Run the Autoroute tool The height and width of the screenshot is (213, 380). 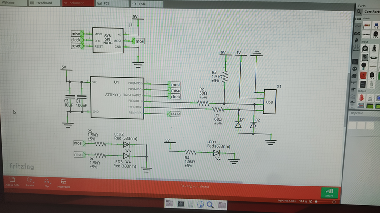click(64, 181)
